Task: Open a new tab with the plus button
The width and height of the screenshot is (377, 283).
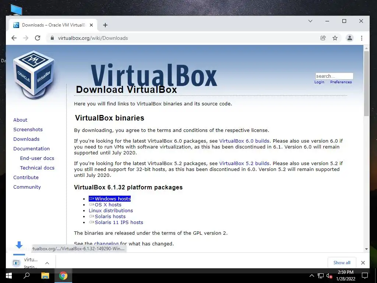Action: [x=105, y=25]
